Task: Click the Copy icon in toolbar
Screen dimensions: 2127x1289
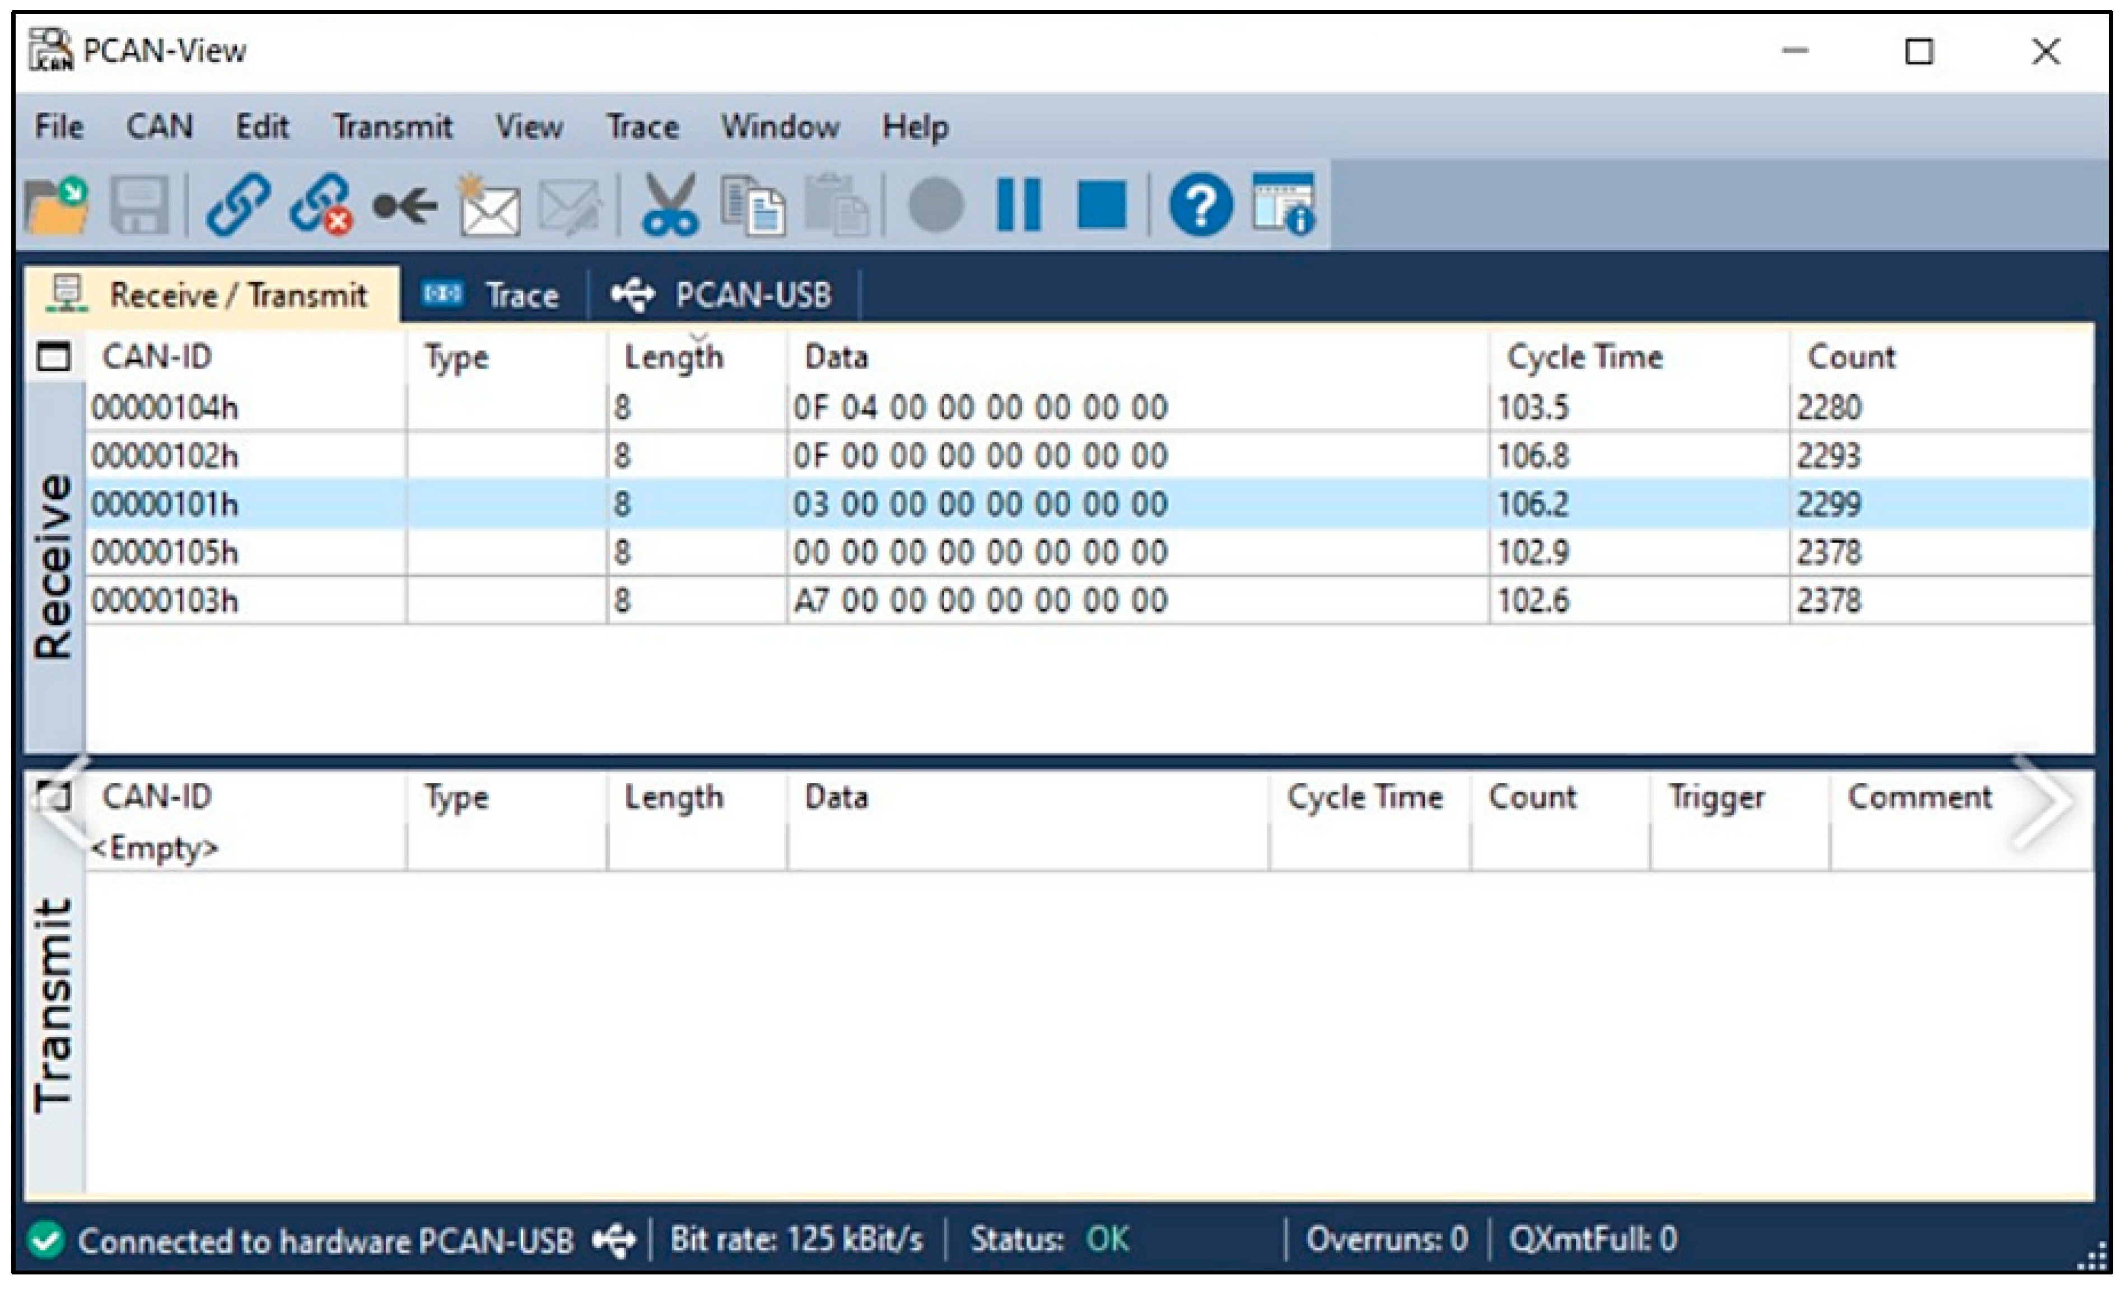Action: tap(752, 206)
